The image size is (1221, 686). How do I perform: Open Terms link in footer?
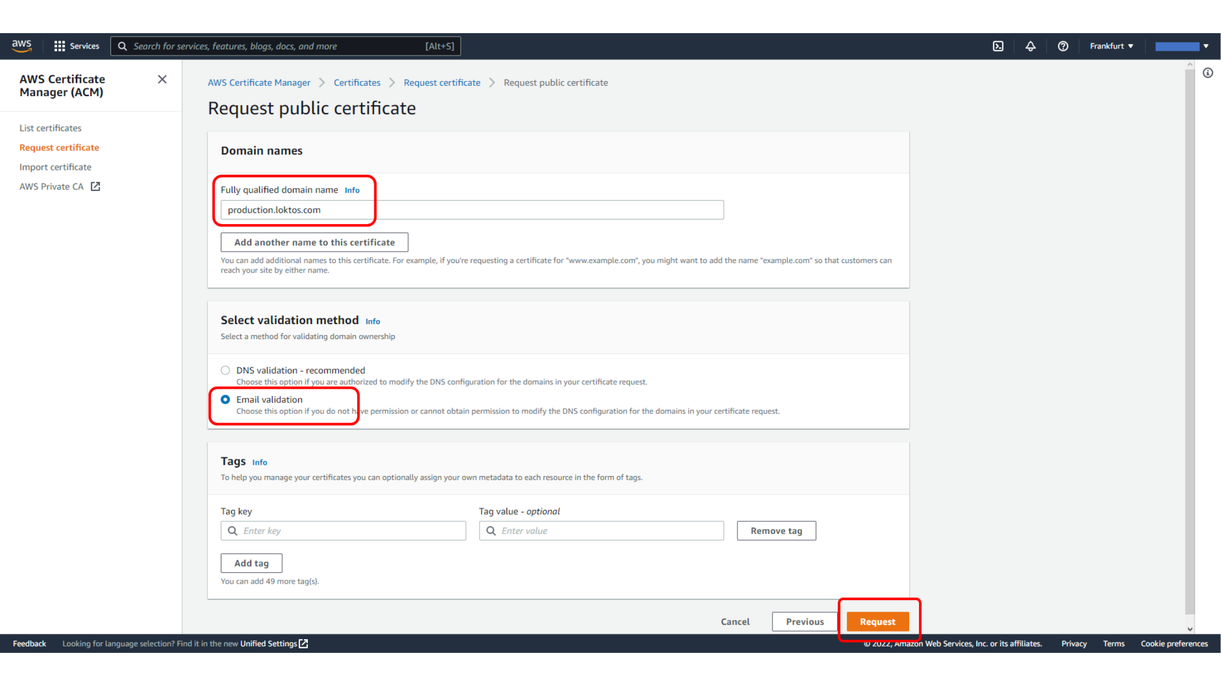(1113, 644)
